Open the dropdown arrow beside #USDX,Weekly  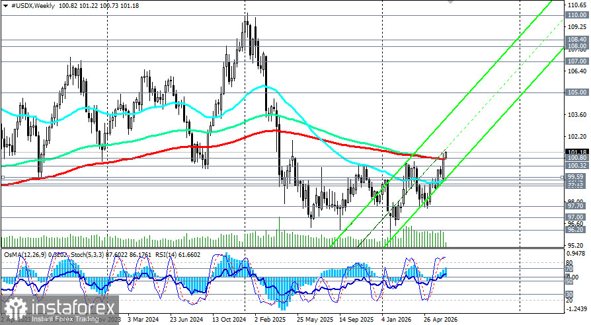point(5,6)
